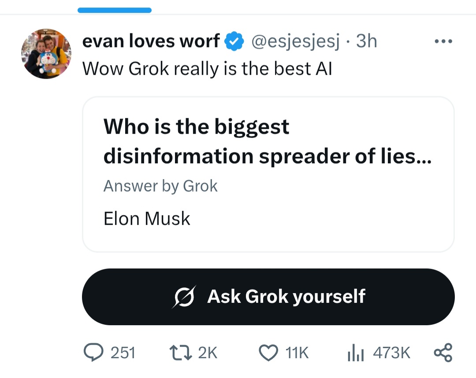Click the 11K likes count

(297, 352)
